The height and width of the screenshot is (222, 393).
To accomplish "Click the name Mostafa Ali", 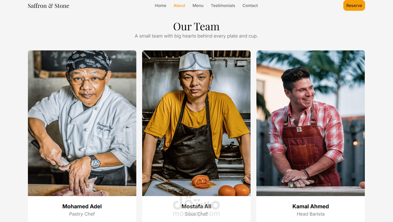I will [196, 206].
